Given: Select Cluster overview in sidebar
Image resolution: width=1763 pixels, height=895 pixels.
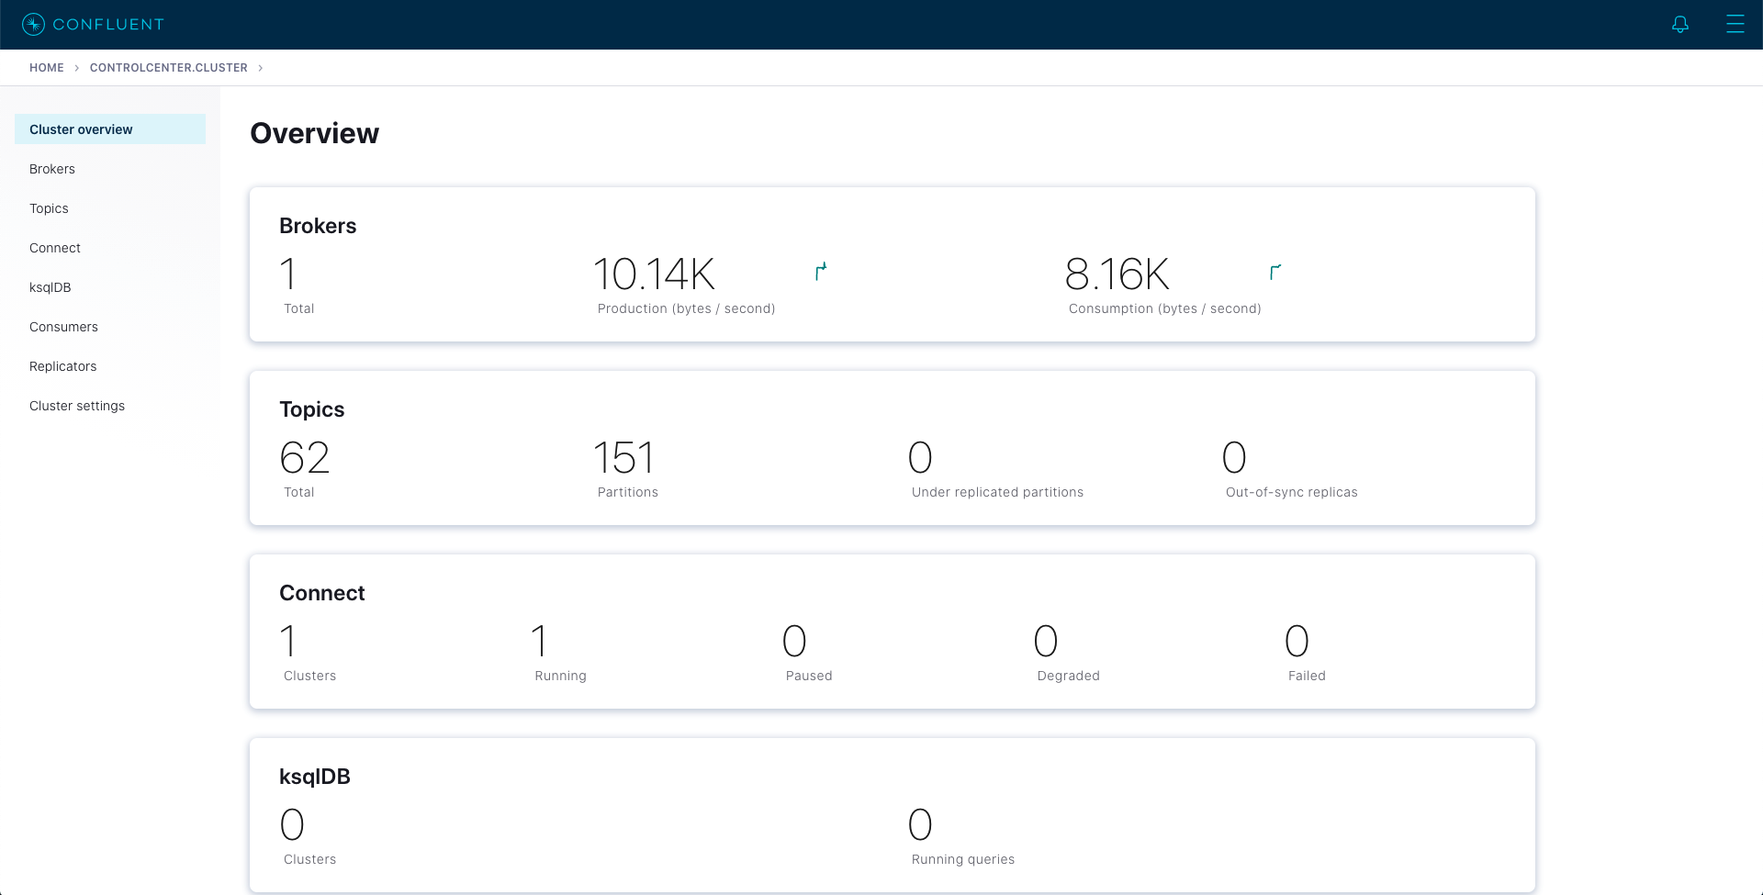Looking at the screenshot, I should click(110, 129).
